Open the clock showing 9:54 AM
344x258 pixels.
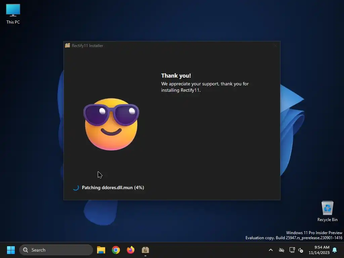(319, 250)
